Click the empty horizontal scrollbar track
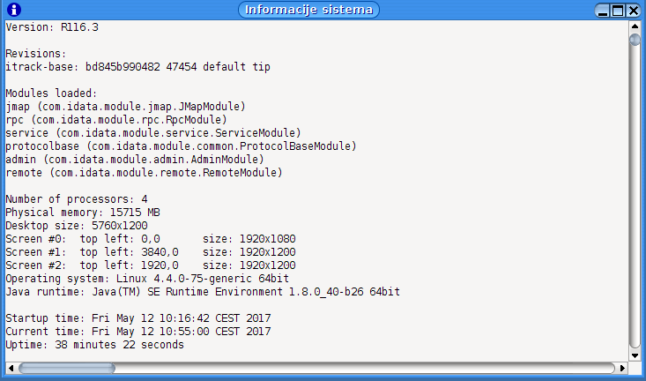 [365, 368]
